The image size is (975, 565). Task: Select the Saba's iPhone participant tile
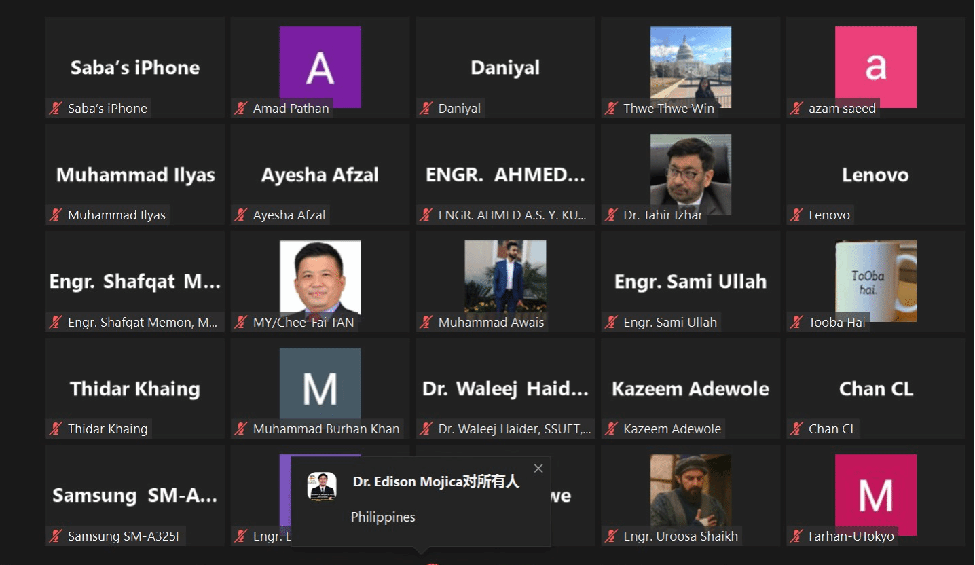135,67
